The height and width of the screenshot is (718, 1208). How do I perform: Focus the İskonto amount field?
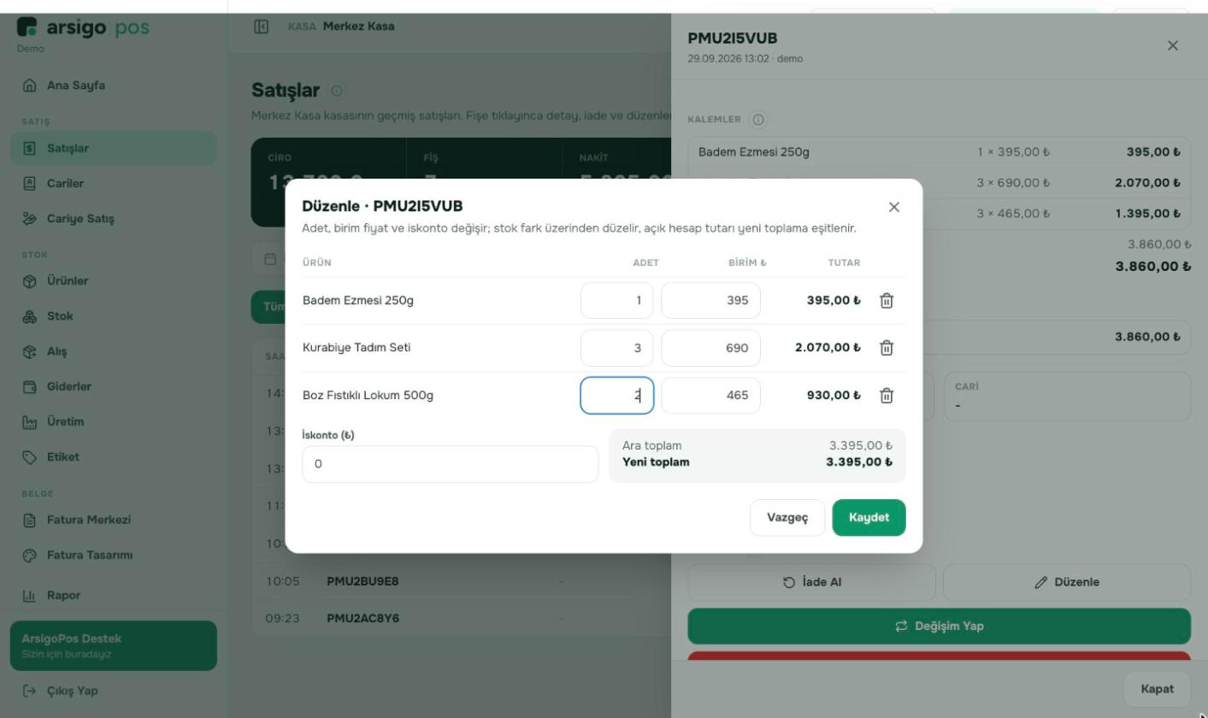coord(451,464)
